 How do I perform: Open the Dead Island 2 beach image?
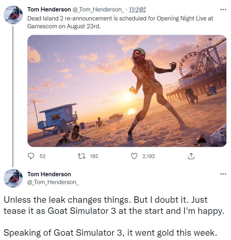127,91
